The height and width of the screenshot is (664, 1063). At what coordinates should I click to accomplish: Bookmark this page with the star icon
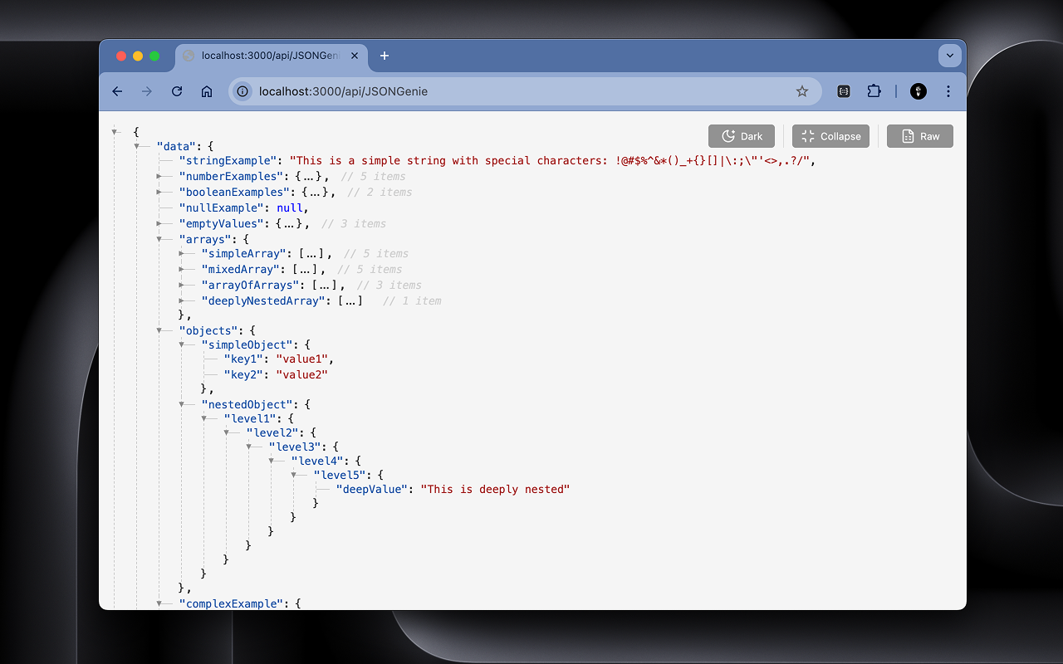[801, 91]
